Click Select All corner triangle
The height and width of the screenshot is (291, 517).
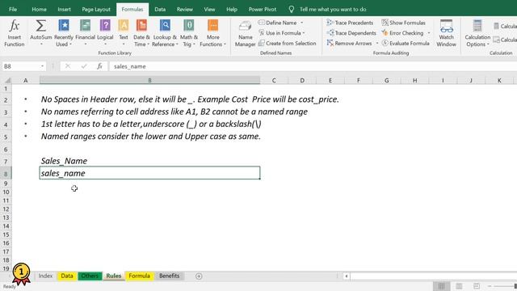click(x=6, y=81)
